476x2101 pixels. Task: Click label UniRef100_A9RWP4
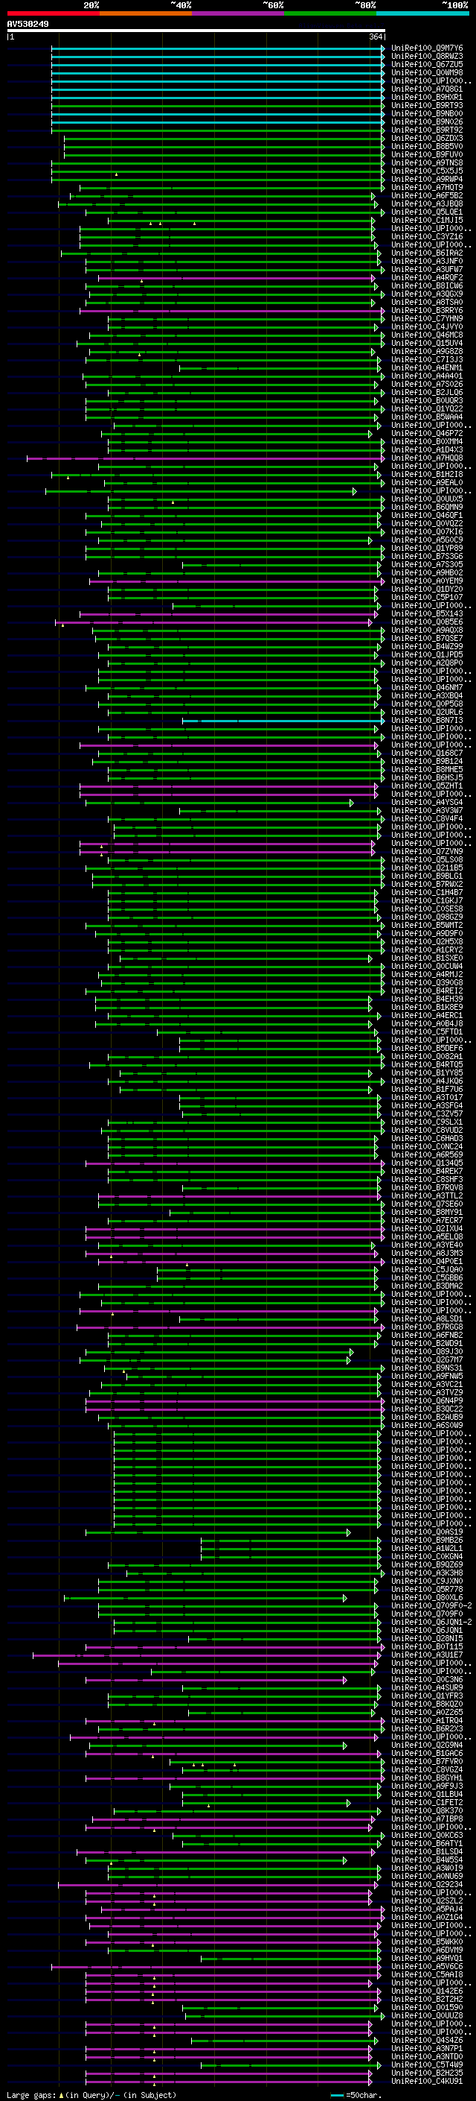coord(427,179)
